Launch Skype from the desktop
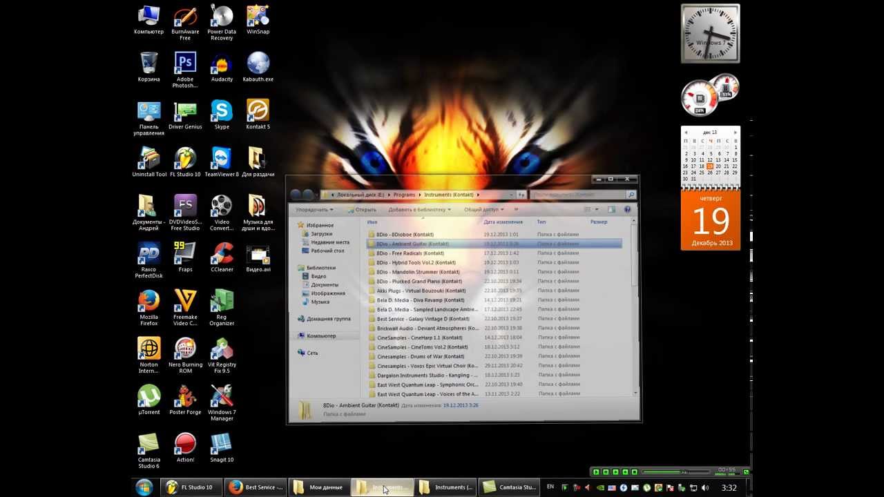The image size is (884, 497). coord(222,115)
